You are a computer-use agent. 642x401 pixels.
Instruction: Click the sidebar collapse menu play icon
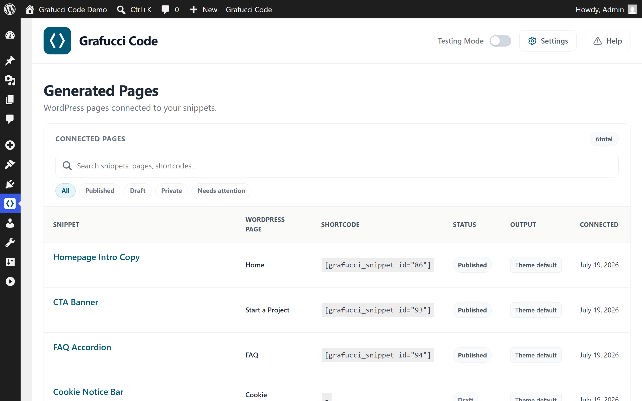coord(10,281)
